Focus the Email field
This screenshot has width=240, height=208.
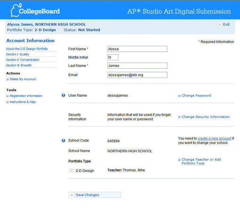[x=137, y=75]
